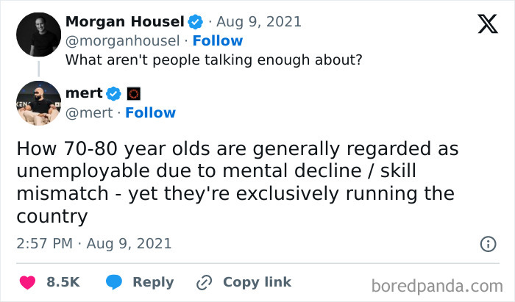Like the tweet with the heart icon
515x302 pixels.
tap(27, 282)
